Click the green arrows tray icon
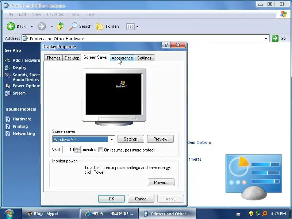292x219 pixels. (258, 214)
